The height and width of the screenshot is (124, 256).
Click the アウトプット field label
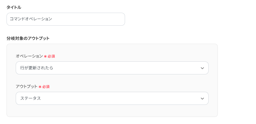click(x=26, y=87)
